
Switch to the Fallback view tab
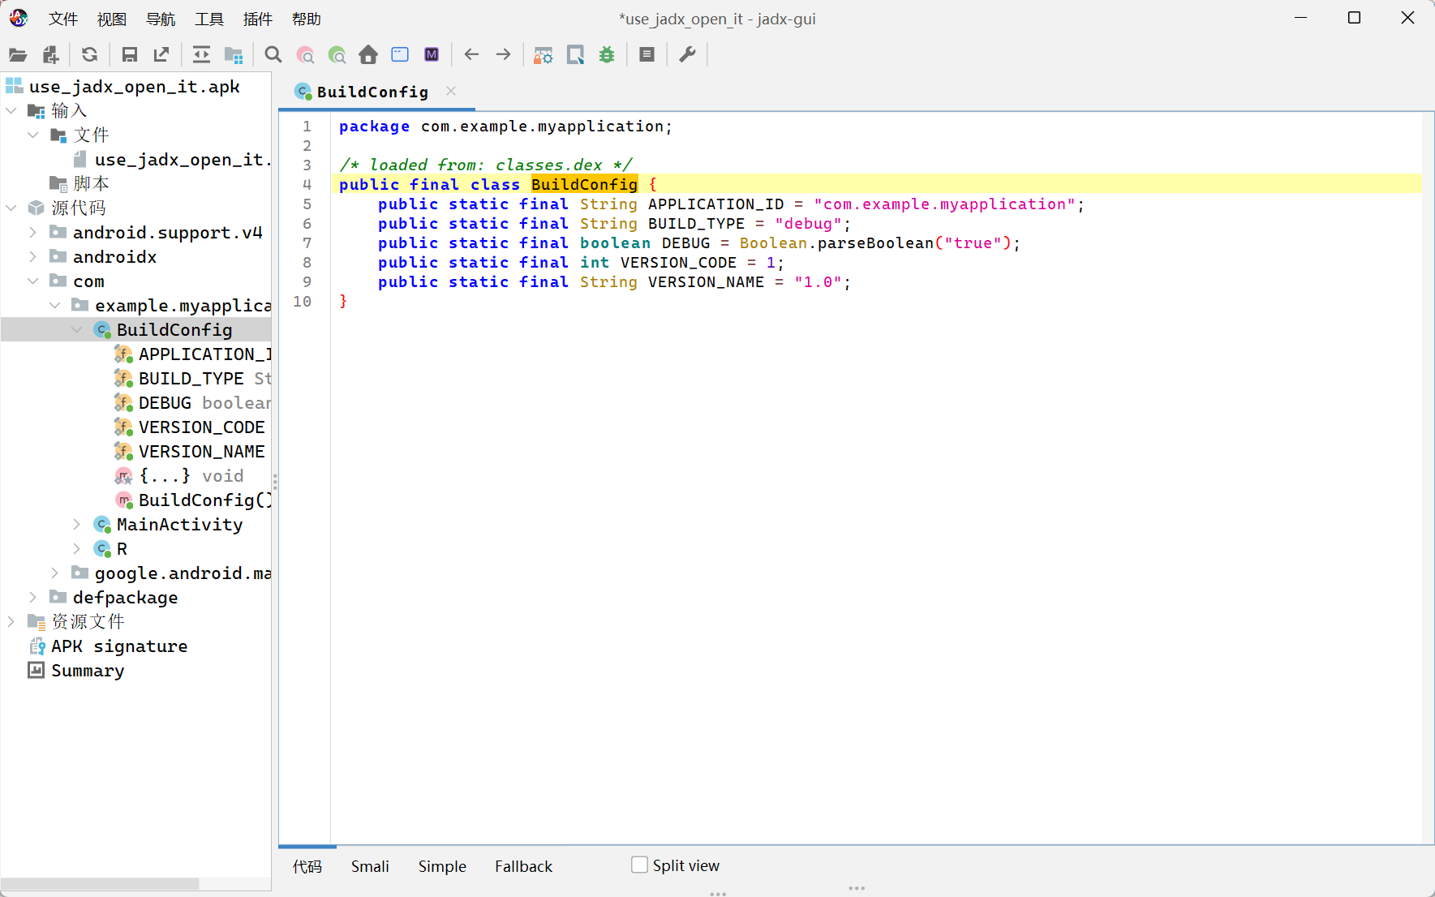click(523, 866)
